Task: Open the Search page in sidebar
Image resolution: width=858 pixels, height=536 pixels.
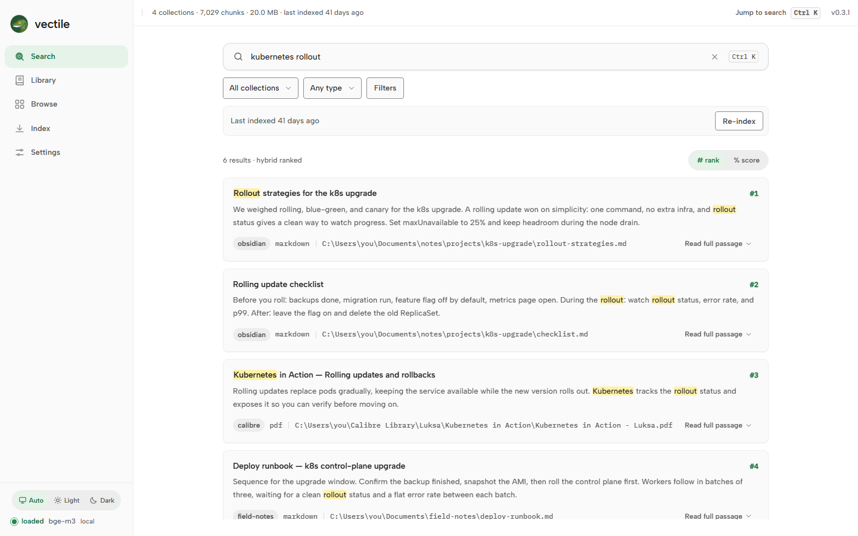Action: pos(66,57)
